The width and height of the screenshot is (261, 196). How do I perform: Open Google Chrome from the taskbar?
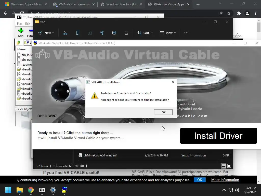[x=31, y=190]
